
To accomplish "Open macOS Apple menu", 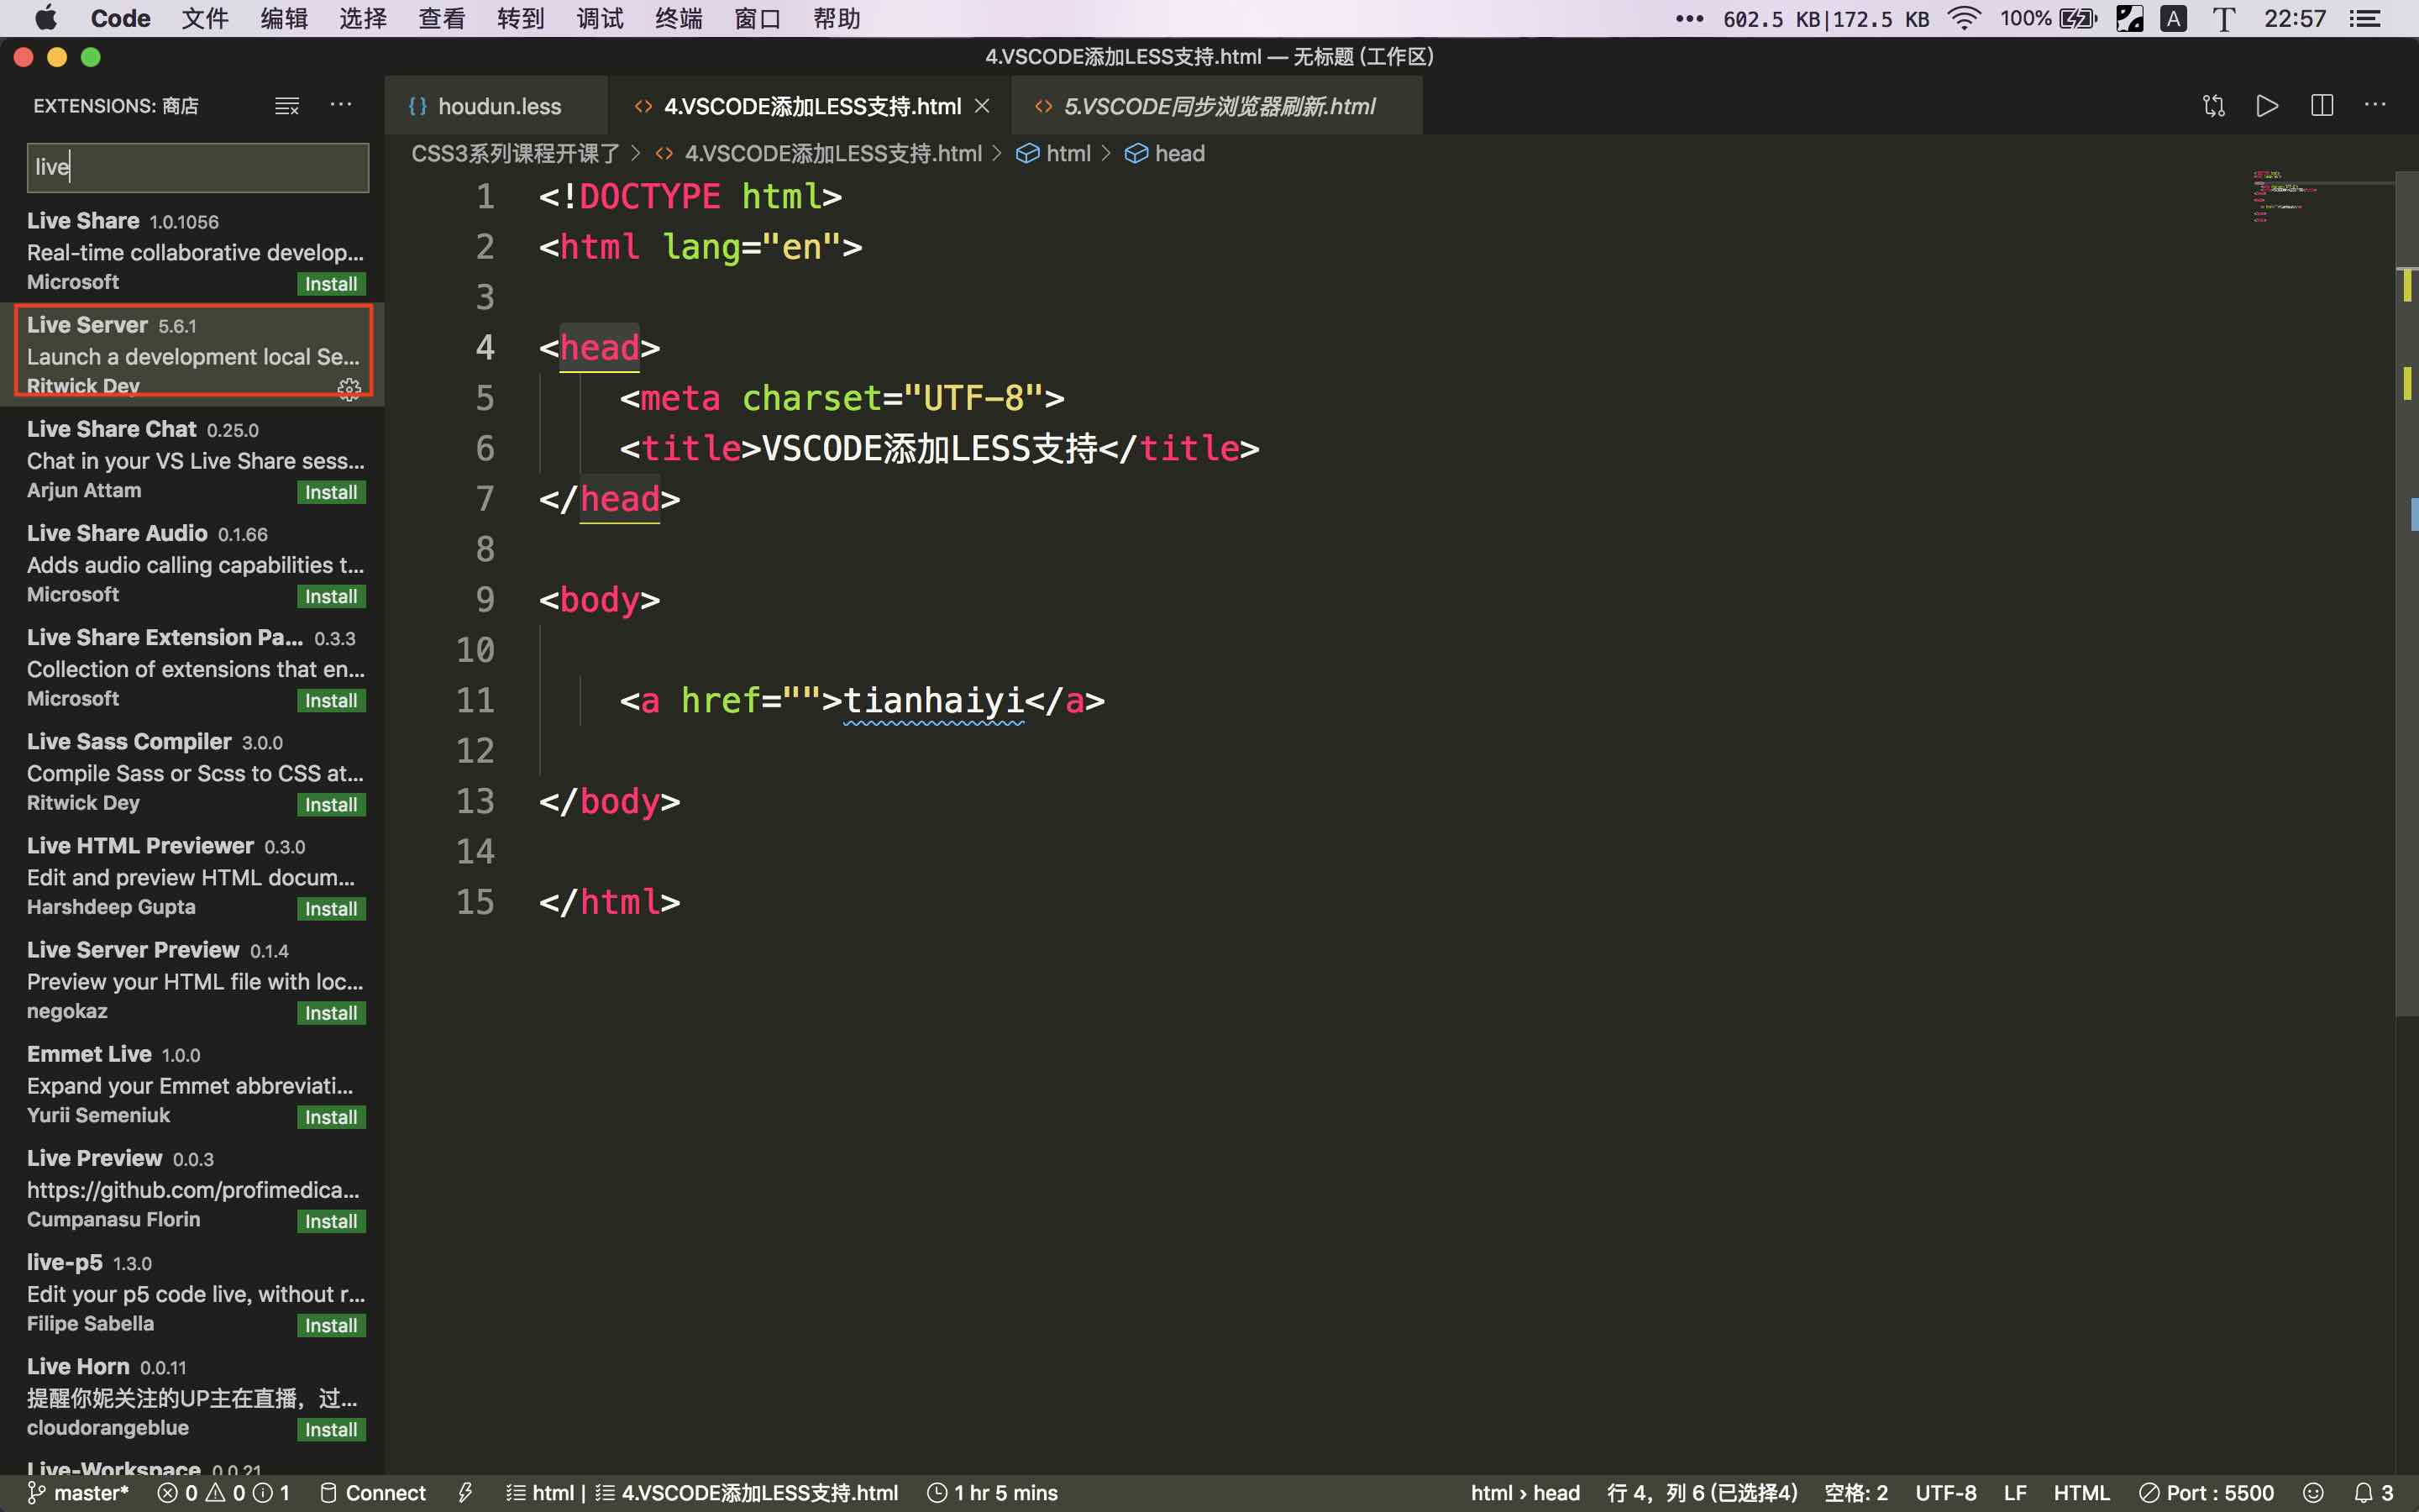I will (x=45, y=18).
